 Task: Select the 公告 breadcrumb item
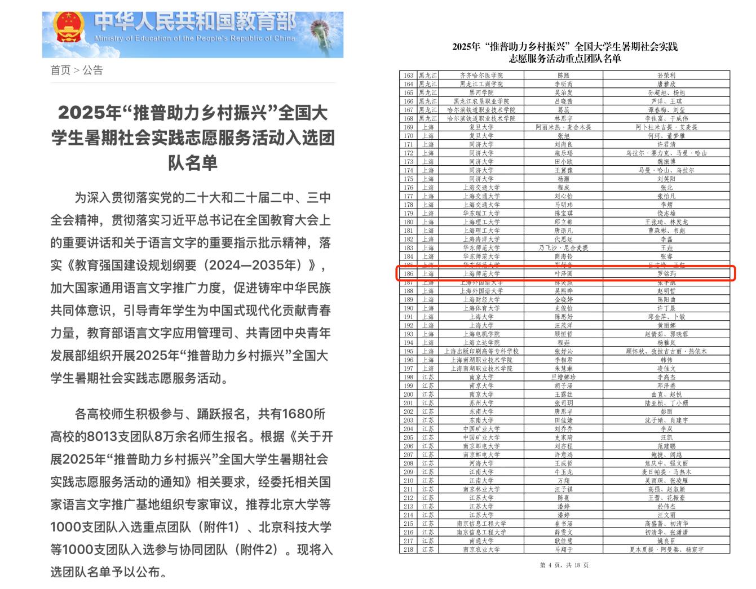[x=93, y=70]
